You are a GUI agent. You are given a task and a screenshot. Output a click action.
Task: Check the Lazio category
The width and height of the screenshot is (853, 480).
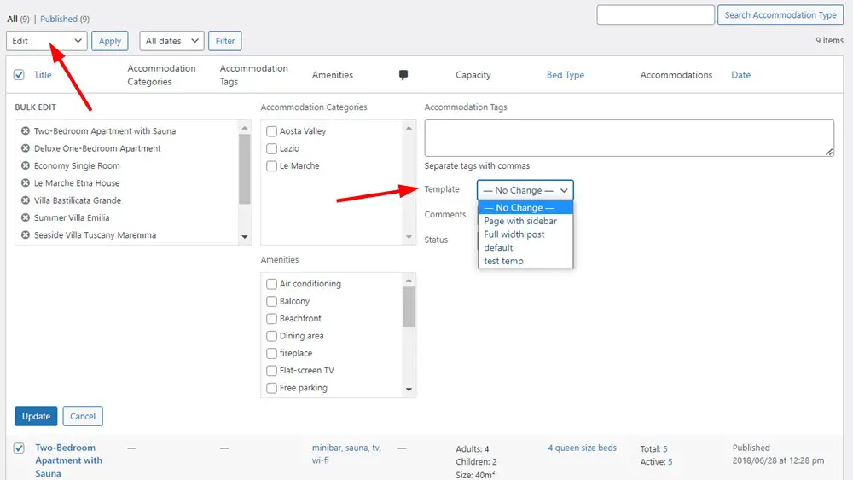tap(271, 148)
